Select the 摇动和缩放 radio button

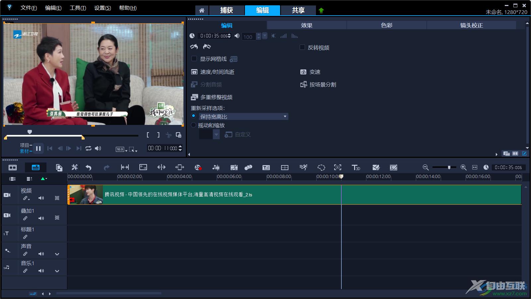(x=193, y=125)
